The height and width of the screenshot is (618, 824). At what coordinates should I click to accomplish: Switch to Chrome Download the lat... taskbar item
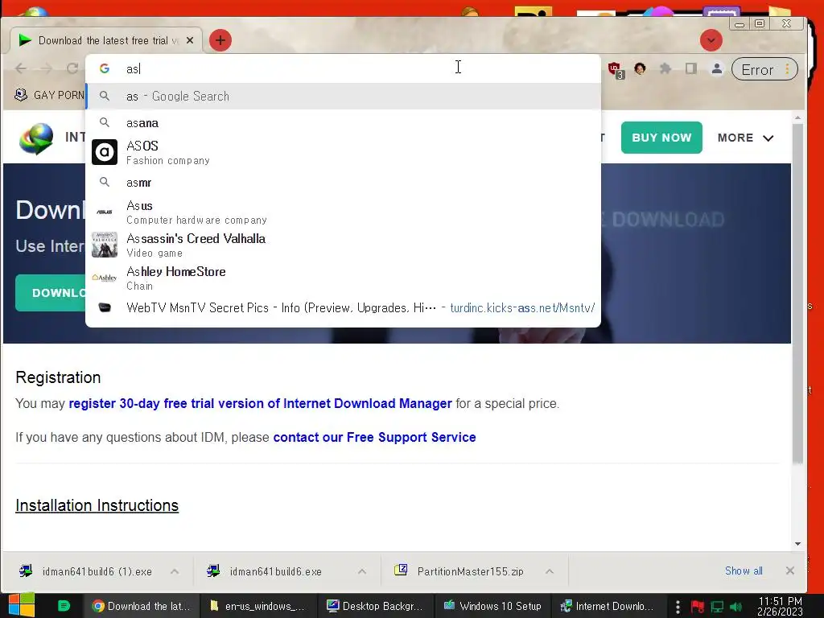point(140,606)
